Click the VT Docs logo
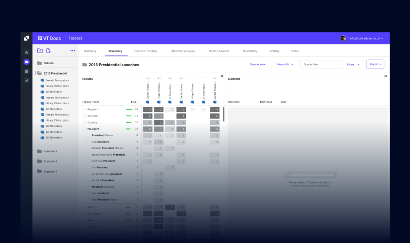Image resolution: width=410 pixels, height=243 pixels. tap(50, 38)
